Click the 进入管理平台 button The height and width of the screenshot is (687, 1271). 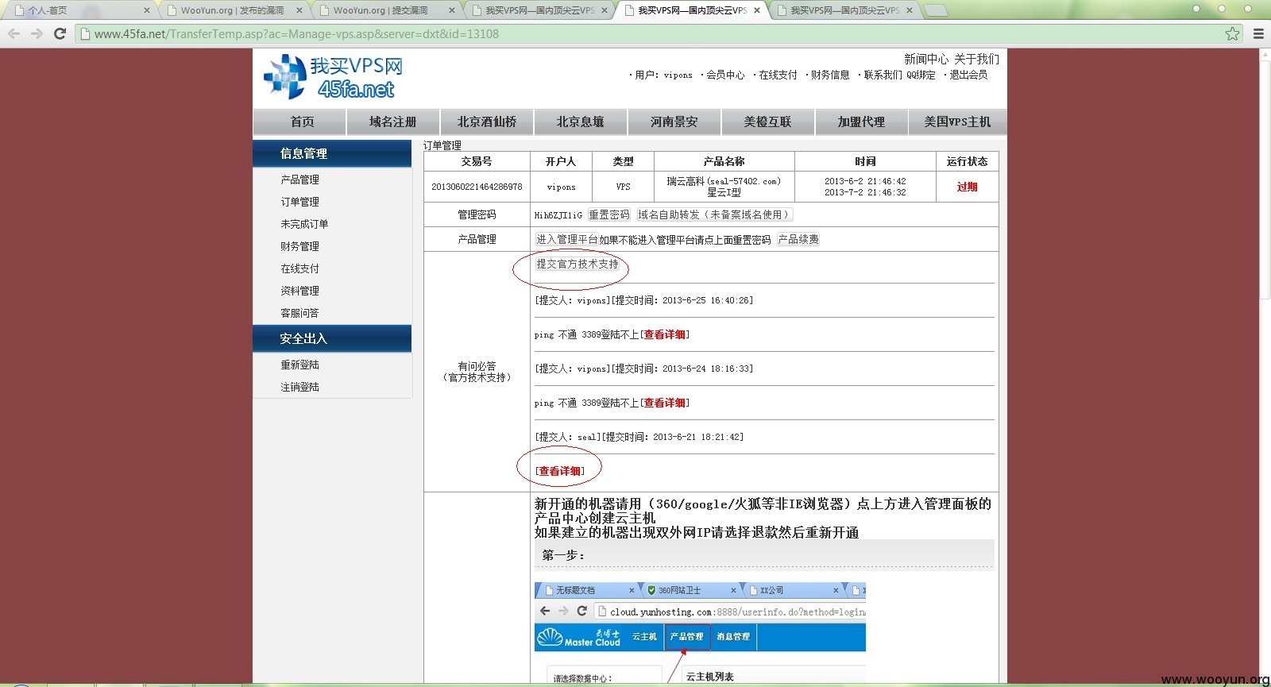pyautogui.click(x=566, y=239)
